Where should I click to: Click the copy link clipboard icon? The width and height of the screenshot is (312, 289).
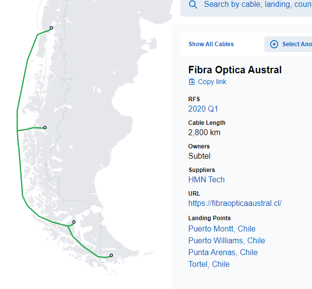pos(192,82)
